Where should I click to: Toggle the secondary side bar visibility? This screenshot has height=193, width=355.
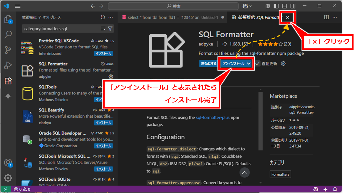click(x=293, y=6)
